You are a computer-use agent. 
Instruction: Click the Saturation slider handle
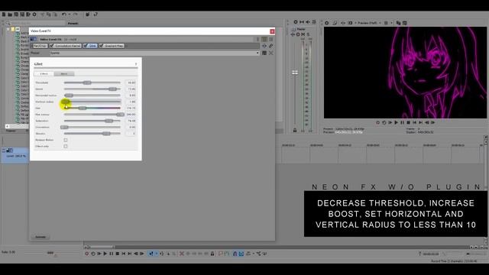(108, 121)
